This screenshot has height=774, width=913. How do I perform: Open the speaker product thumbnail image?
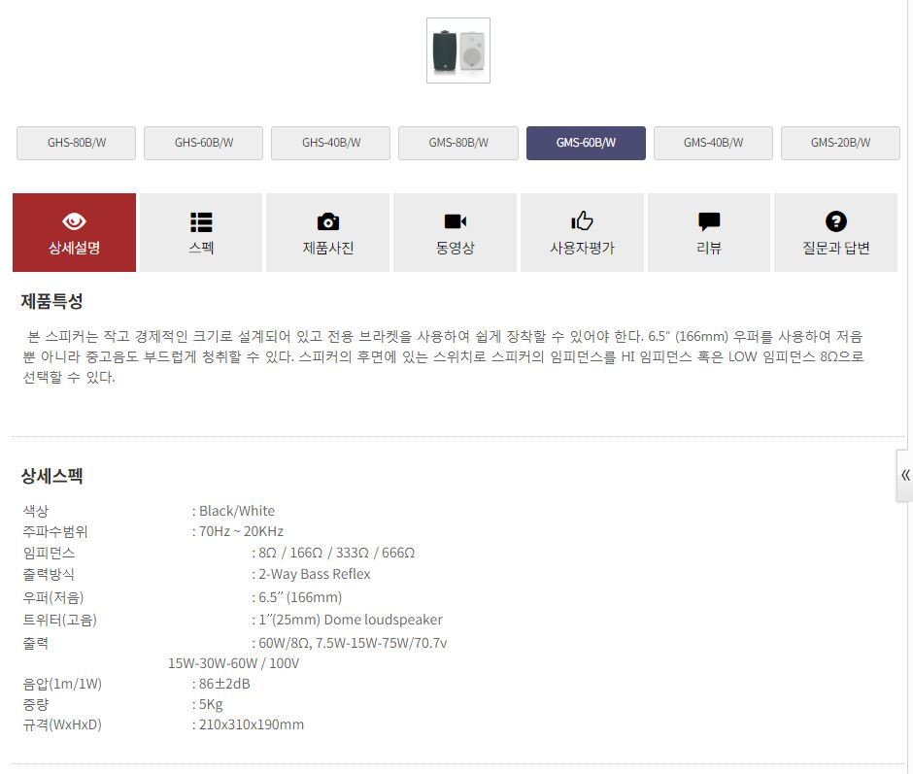click(458, 50)
